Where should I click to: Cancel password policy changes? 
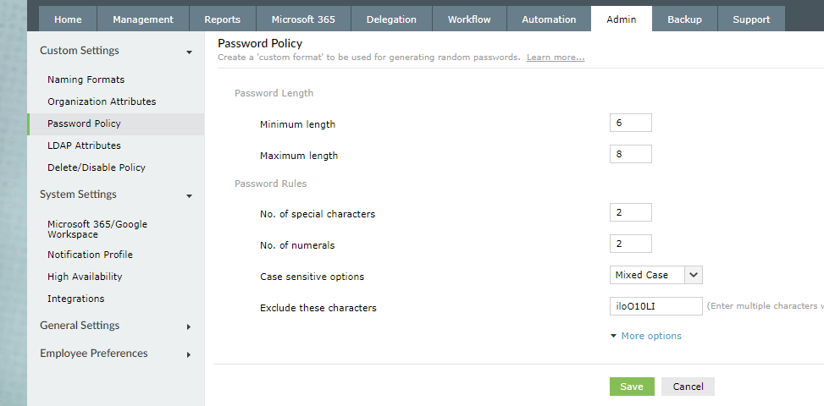click(688, 387)
